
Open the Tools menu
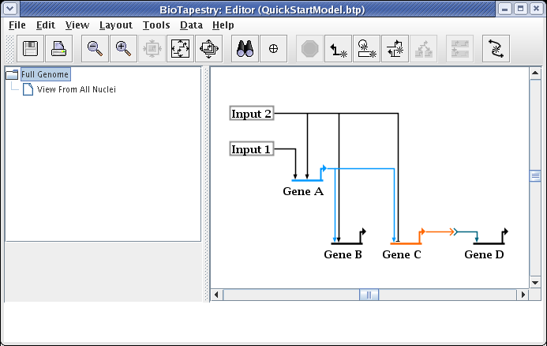tap(155, 24)
